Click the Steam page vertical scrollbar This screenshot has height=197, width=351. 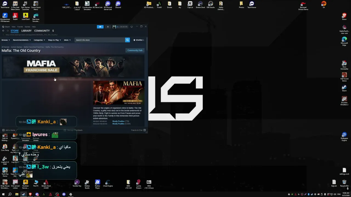pos(146,44)
